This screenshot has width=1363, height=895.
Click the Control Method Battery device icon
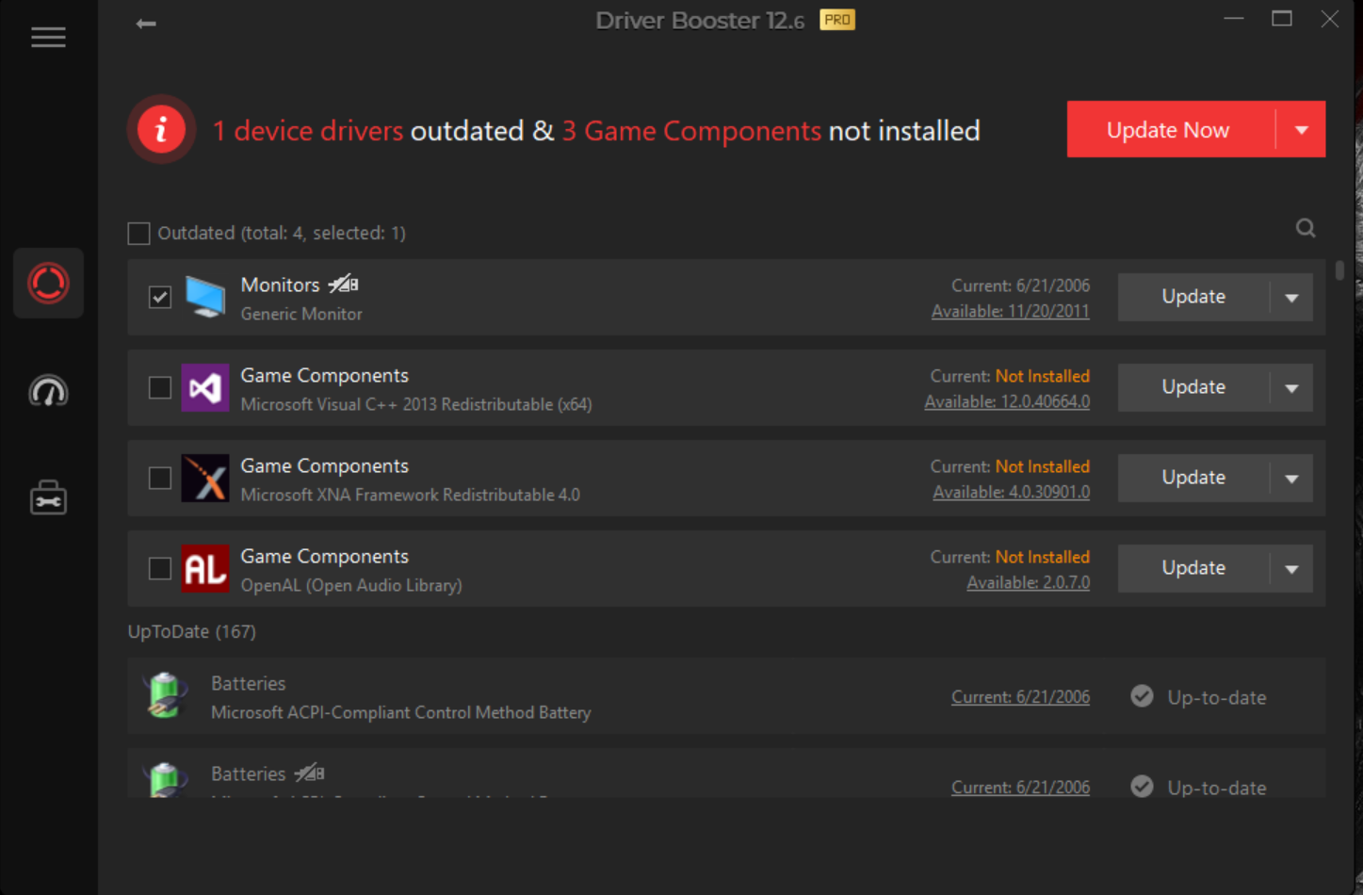(166, 696)
